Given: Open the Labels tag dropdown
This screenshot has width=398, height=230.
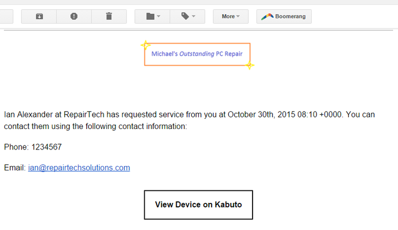Looking at the screenshot, I should 187,17.
